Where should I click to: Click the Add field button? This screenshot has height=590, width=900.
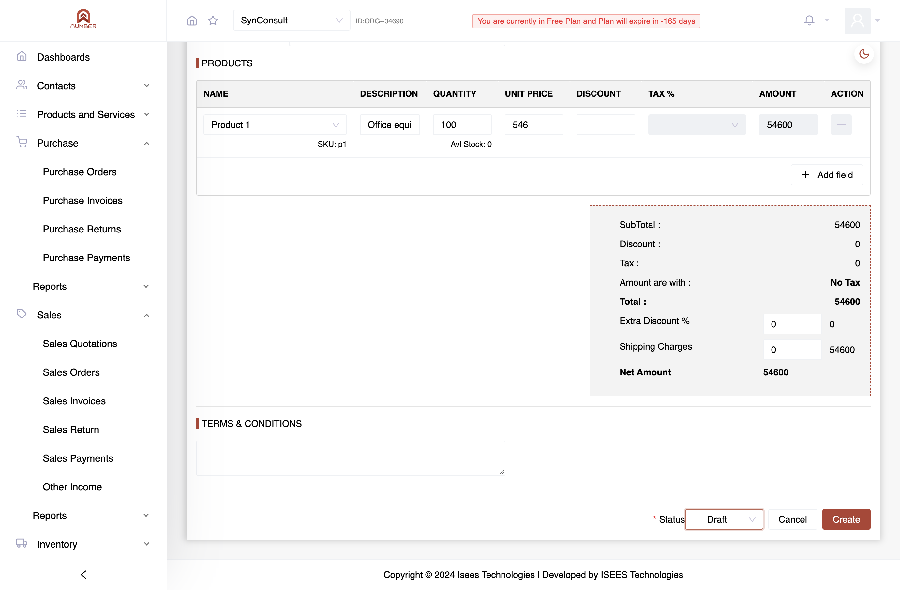[827, 175]
